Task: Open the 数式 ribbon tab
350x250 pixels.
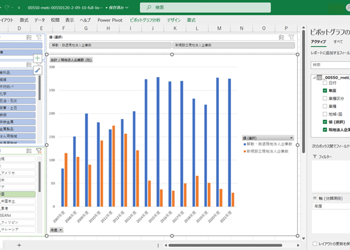Action: (24, 20)
